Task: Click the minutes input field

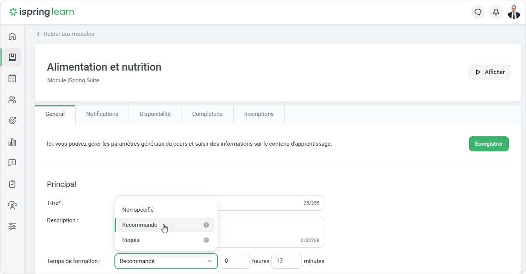Action: (286, 261)
